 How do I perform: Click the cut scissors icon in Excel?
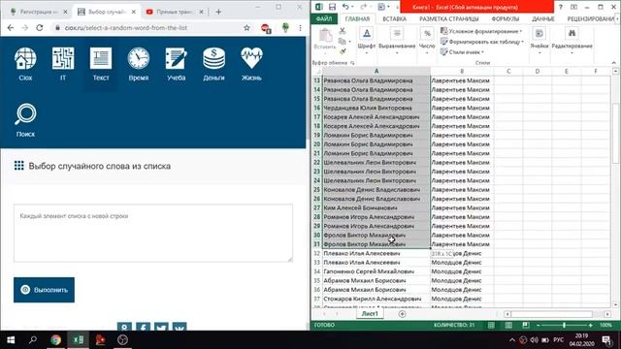tap(343, 31)
